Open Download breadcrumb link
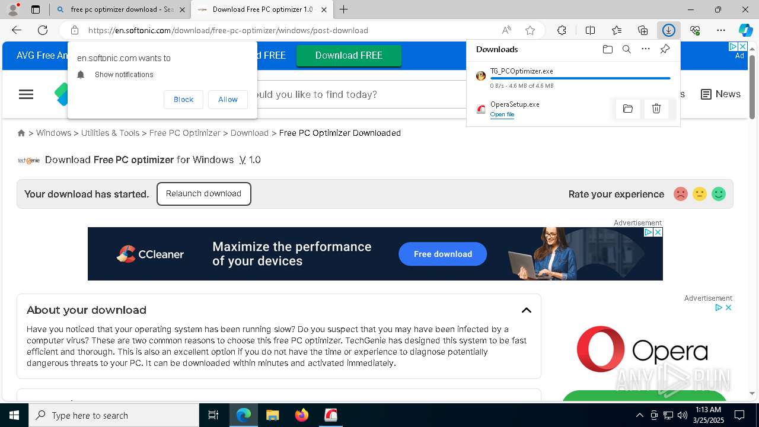Screen dimensions: 759x427 (x=250, y=133)
